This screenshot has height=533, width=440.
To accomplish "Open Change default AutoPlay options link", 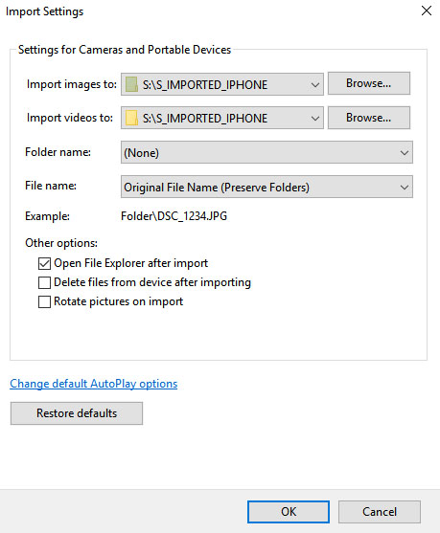I will click(94, 384).
